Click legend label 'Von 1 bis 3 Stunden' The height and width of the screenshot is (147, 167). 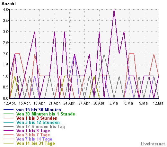tap(37, 118)
